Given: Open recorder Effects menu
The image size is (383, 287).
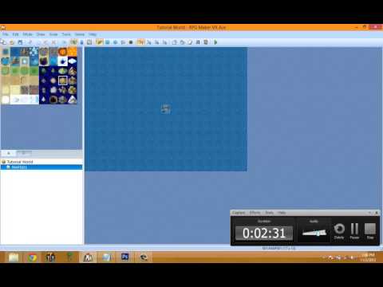Looking at the screenshot, I should (255, 213).
